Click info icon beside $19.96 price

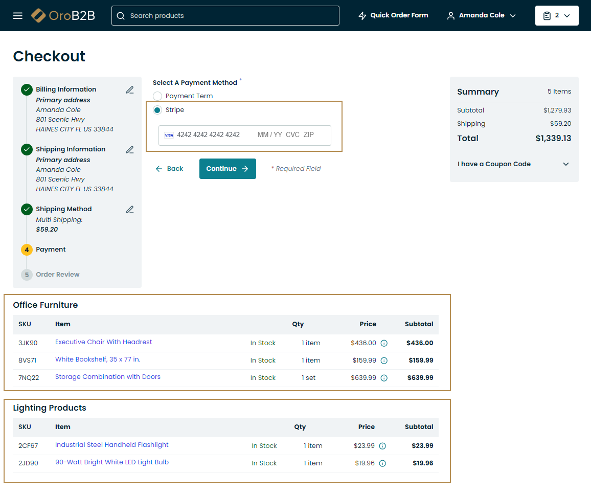pyautogui.click(x=382, y=463)
